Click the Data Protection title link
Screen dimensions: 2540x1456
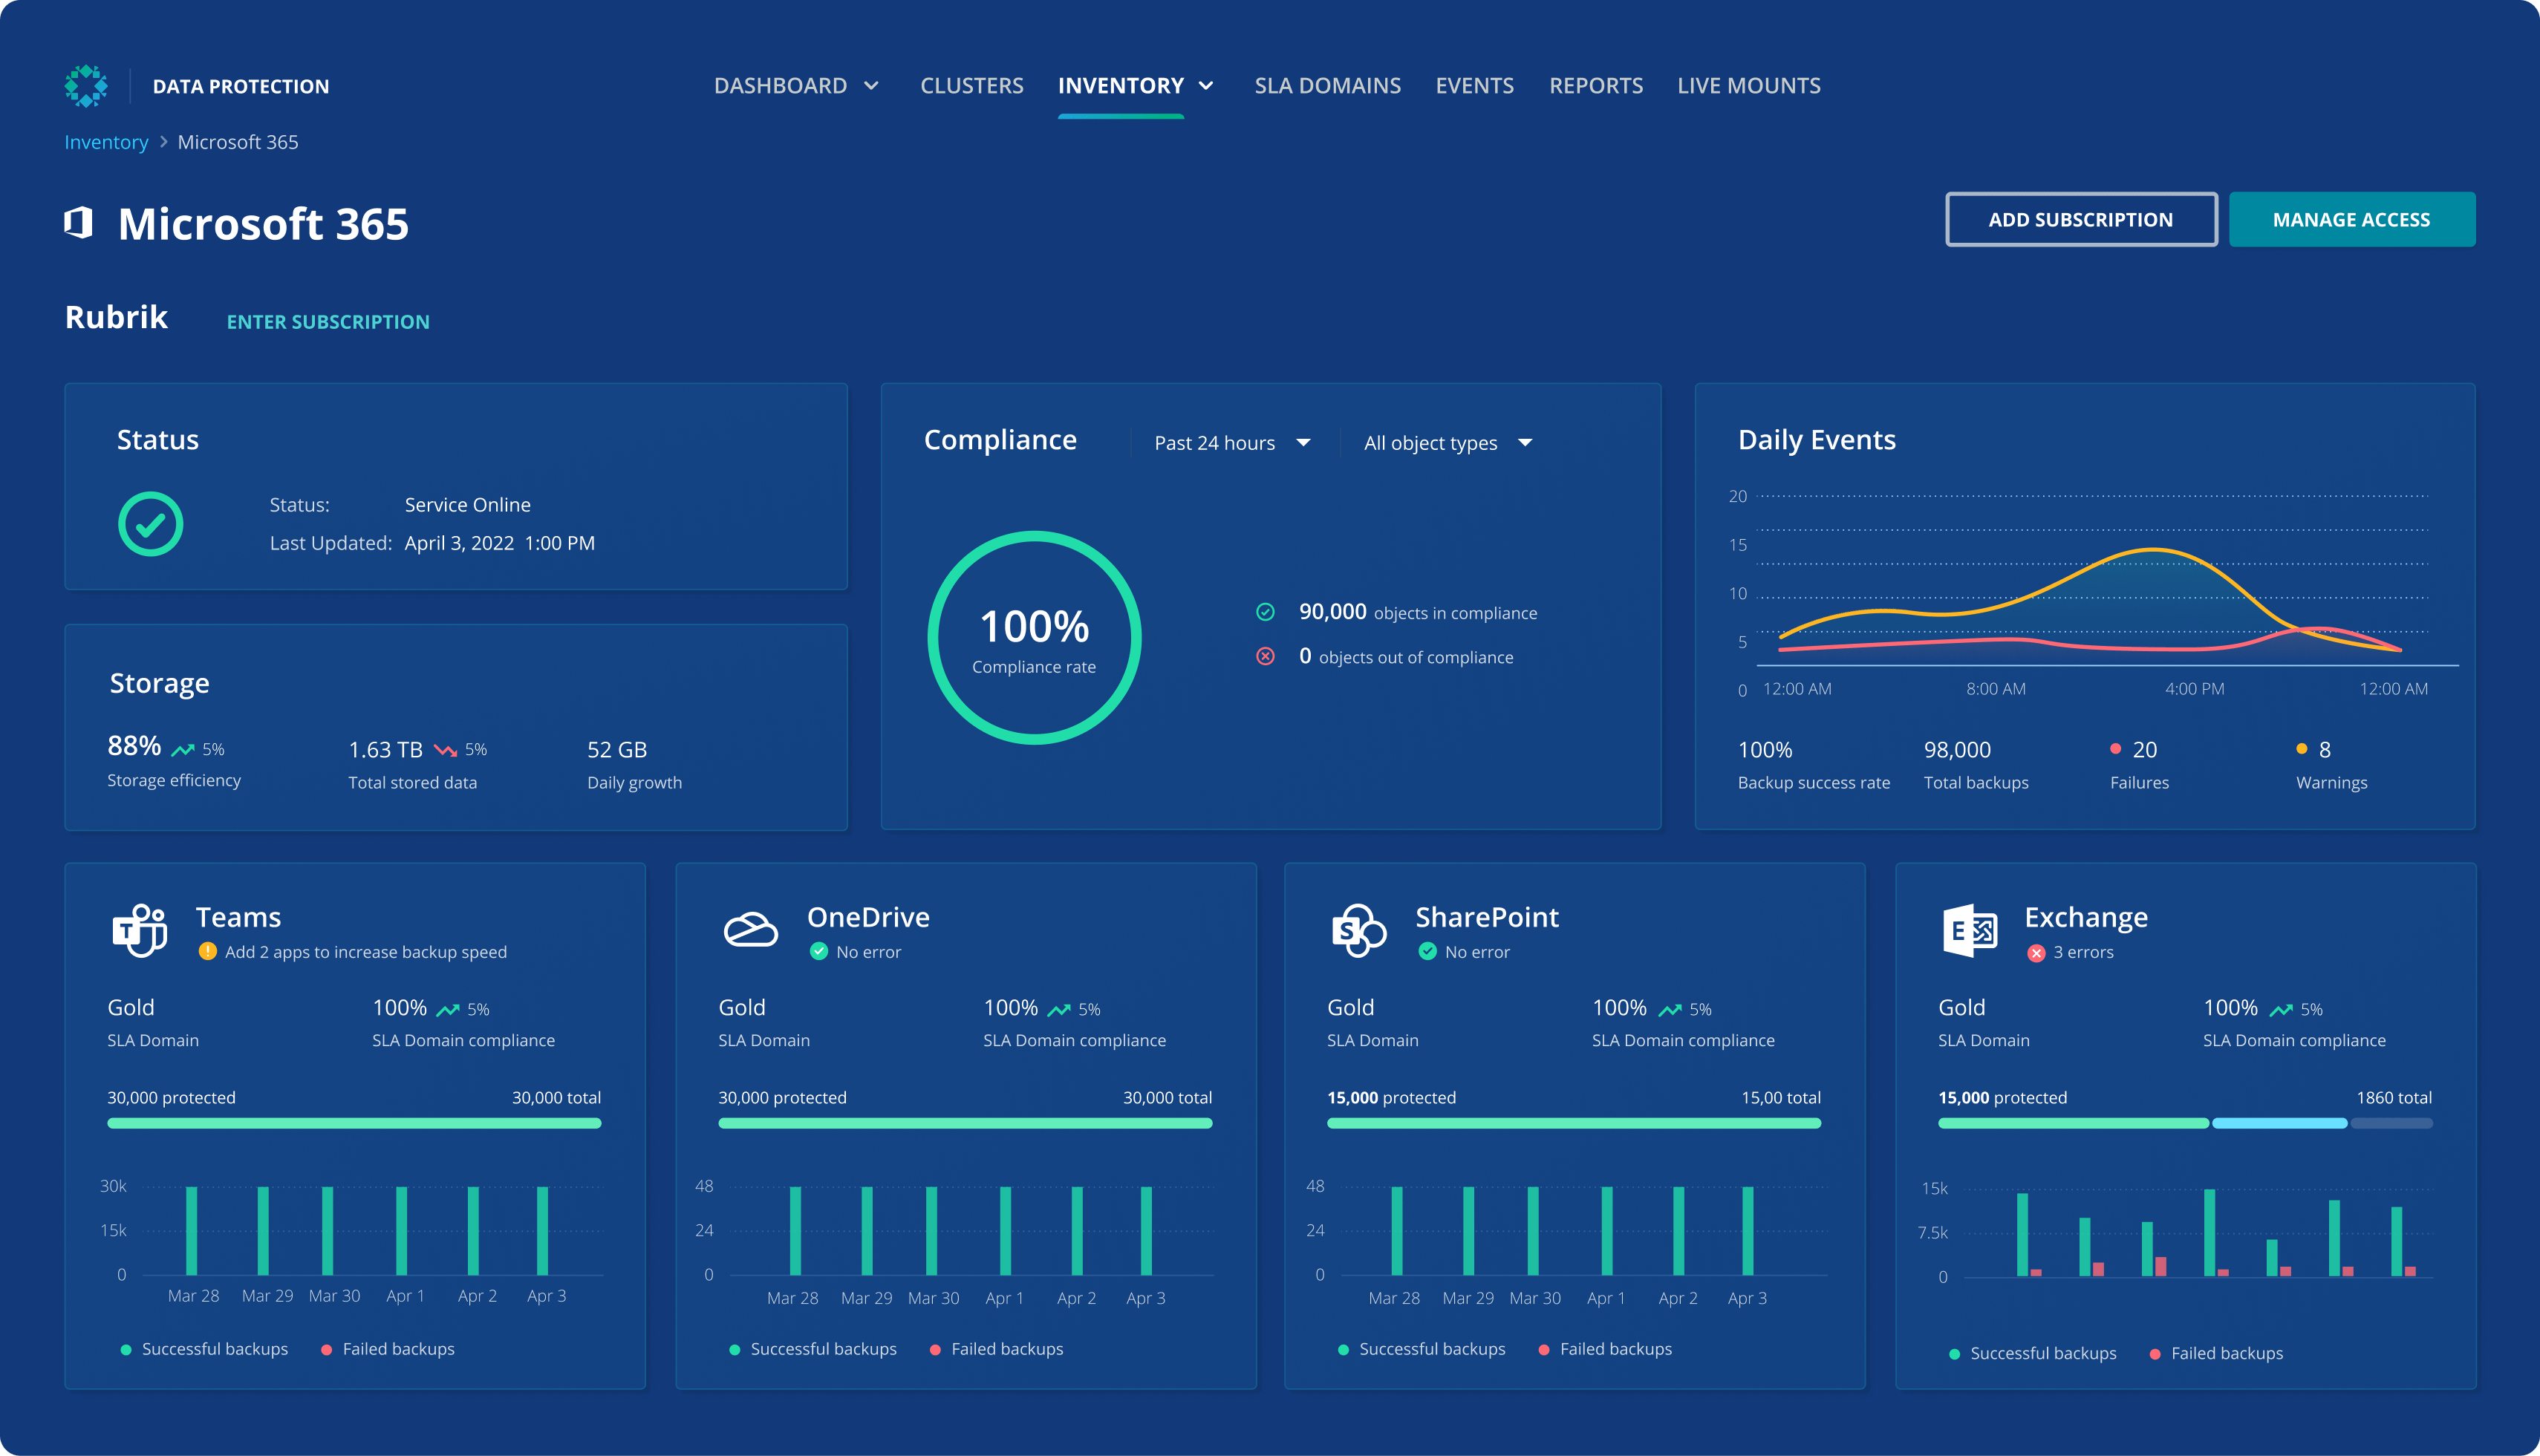tap(241, 86)
